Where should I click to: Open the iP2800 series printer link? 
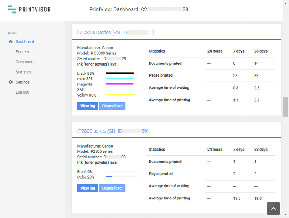click(x=113, y=131)
